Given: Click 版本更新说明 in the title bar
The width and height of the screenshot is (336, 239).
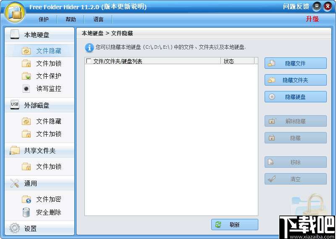Looking at the screenshot, I should pos(123,7).
